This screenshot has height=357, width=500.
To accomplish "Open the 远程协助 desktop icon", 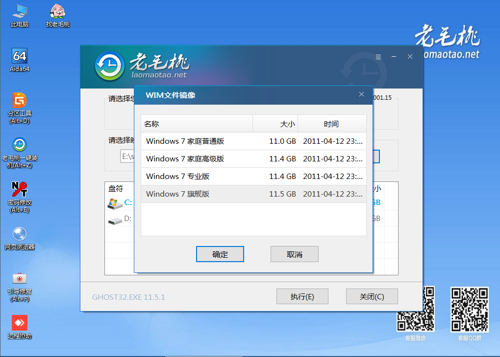I will pyautogui.click(x=20, y=327).
